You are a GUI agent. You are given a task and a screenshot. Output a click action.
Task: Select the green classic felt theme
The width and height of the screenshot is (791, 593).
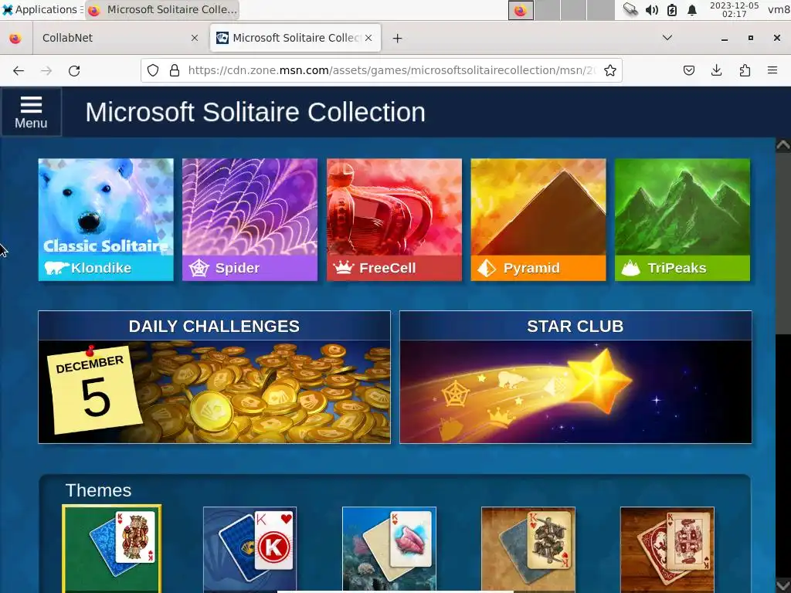tap(112, 549)
